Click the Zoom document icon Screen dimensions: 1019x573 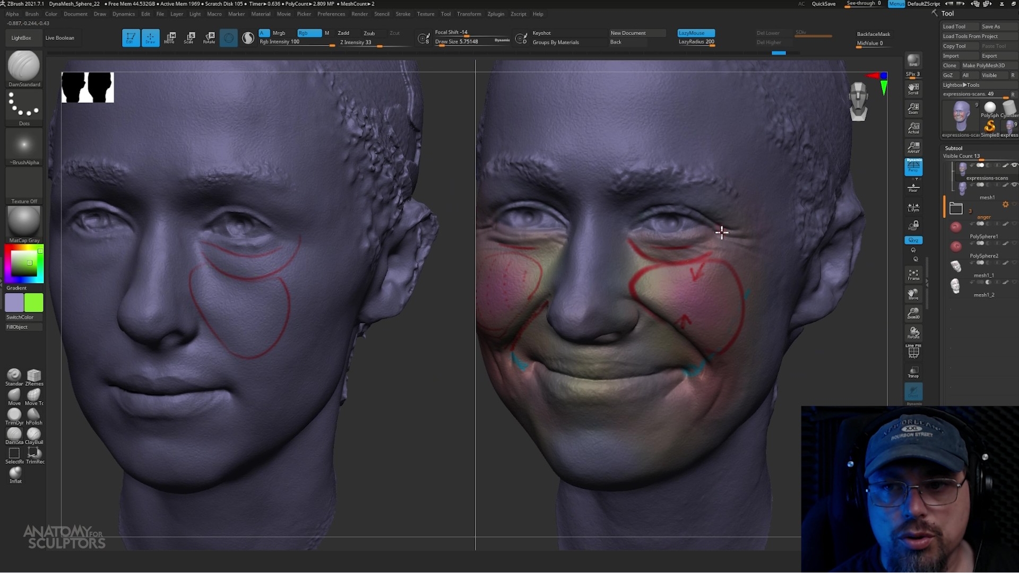pyautogui.click(x=913, y=108)
